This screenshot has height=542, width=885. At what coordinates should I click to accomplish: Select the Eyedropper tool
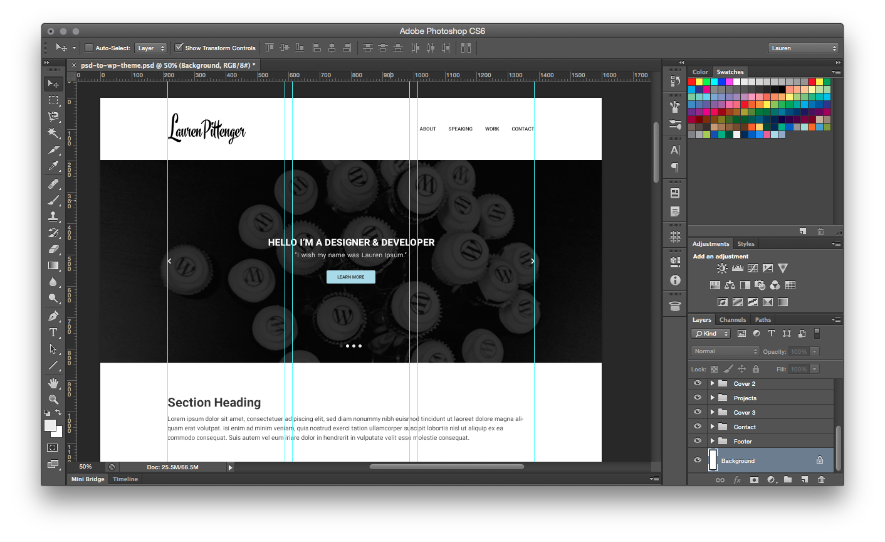click(x=53, y=166)
